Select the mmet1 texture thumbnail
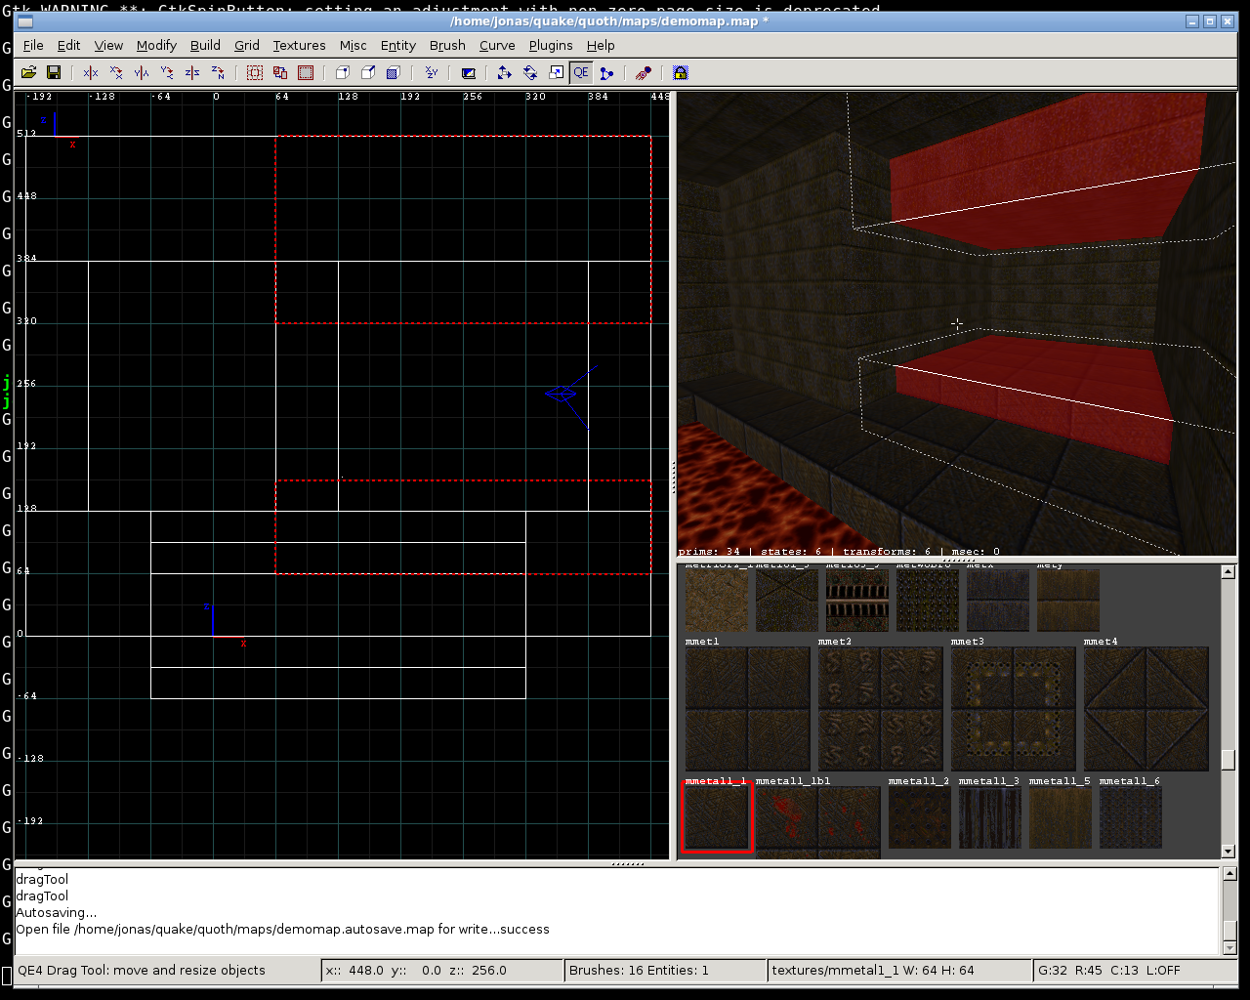This screenshot has width=1250, height=1000. (x=747, y=709)
